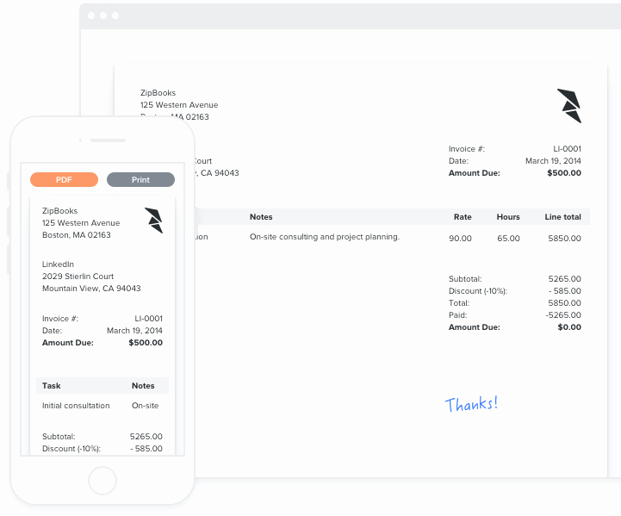Select the Notes column header on desktop invoice

pyautogui.click(x=261, y=216)
